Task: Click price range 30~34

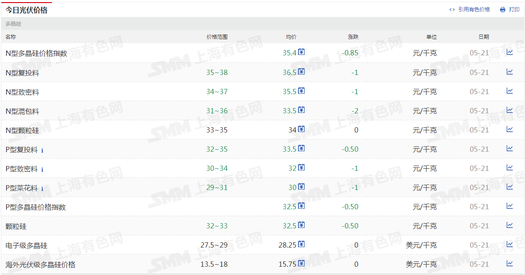Action: [x=217, y=168]
